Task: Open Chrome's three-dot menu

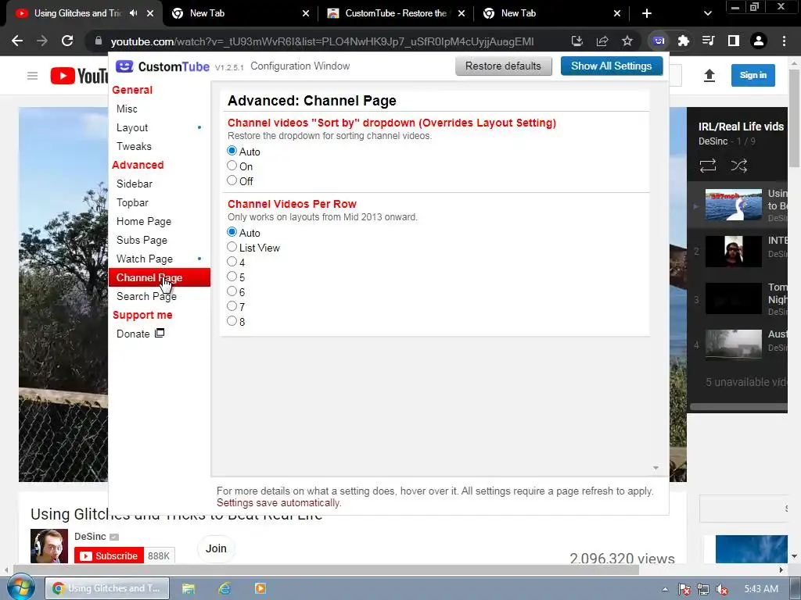Action: [784, 41]
